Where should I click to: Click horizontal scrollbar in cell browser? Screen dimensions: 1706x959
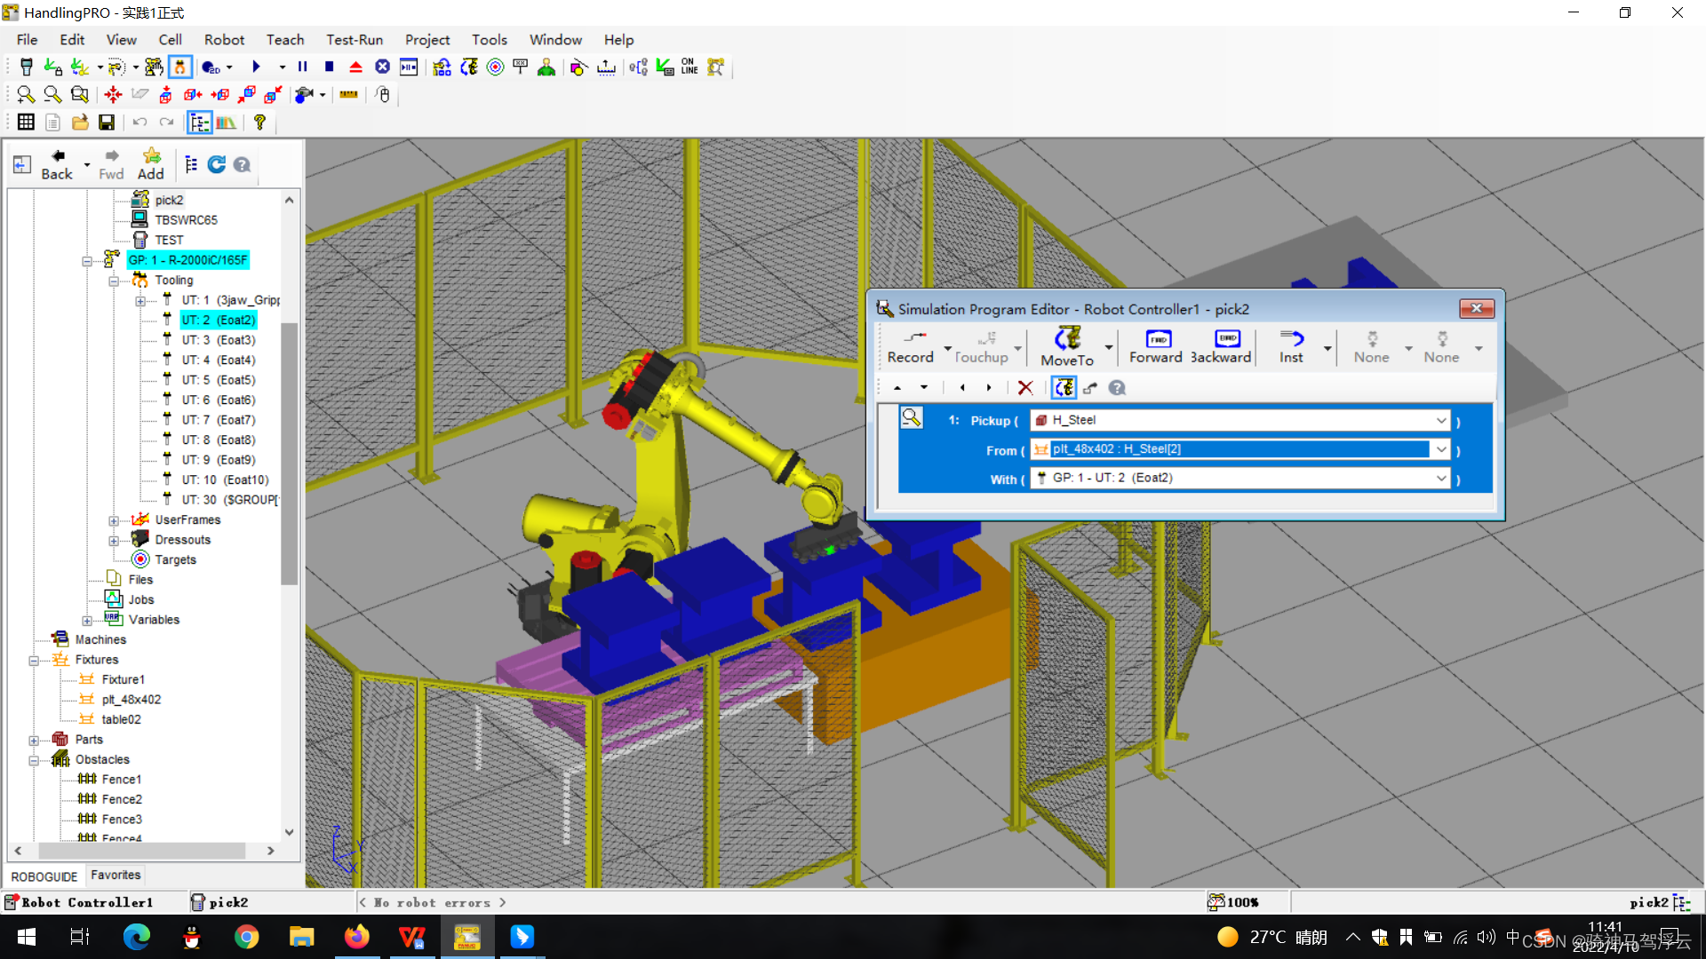click(x=144, y=851)
